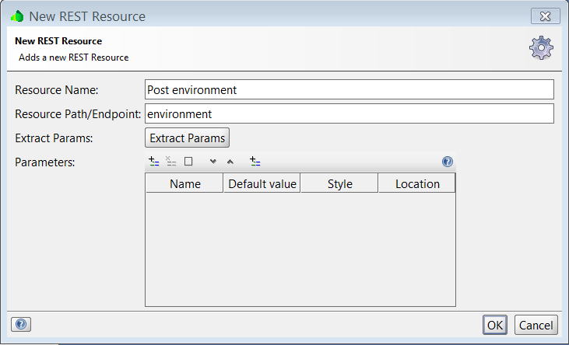Open the bottom-left help icon
569x345 pixels.
(x=21, y=324)
